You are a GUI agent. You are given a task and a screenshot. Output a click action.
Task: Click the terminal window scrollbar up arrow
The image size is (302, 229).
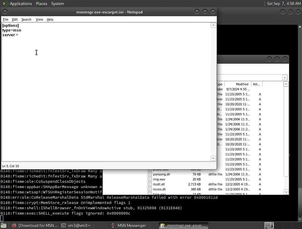click(x=300, y=27)
